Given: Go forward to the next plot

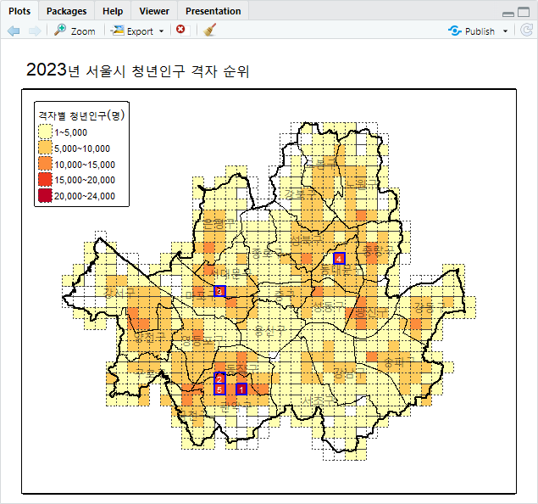Looking at the screenshot, I should click(x=35, y=31).
